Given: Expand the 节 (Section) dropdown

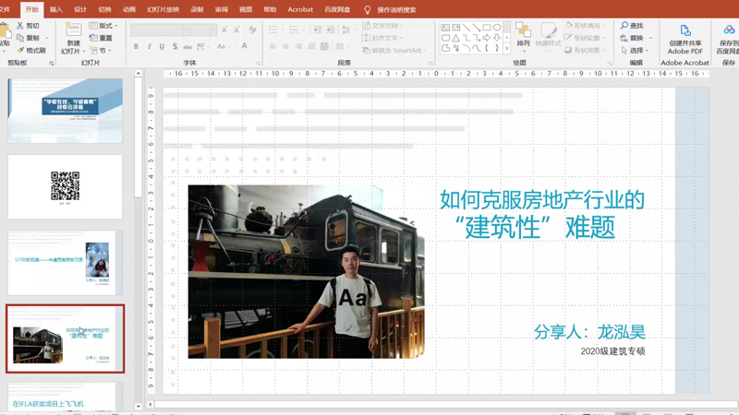Looking at the screenshot, I should pyautogui.click(x=102, y=51).
